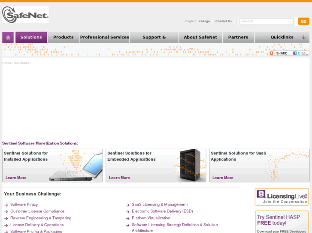312x233 pixels.
Task: Open License Delivery & Operations link
Action: click(37, 225)
